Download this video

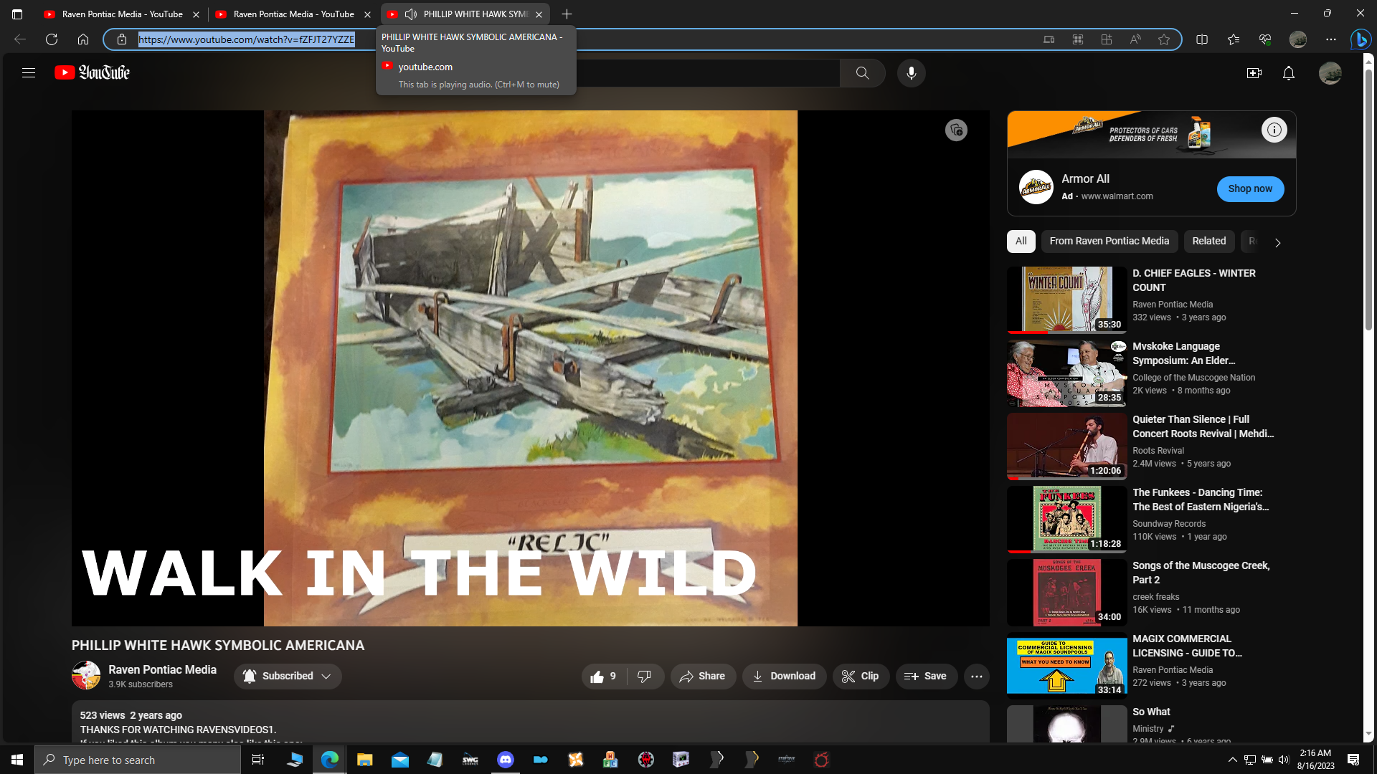pyautogui.click(x=784, y=676)
